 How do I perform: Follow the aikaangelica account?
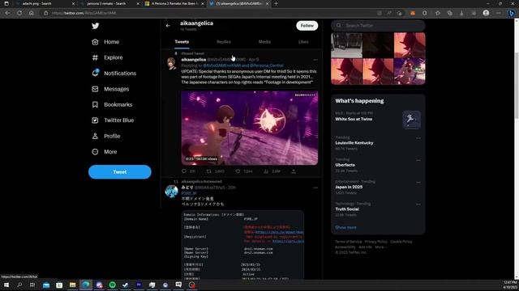click(307, 25)
